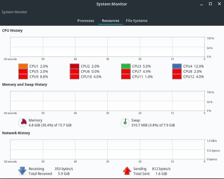Pick a color for CPU7 swatch
224x179 pixels.
126,71
